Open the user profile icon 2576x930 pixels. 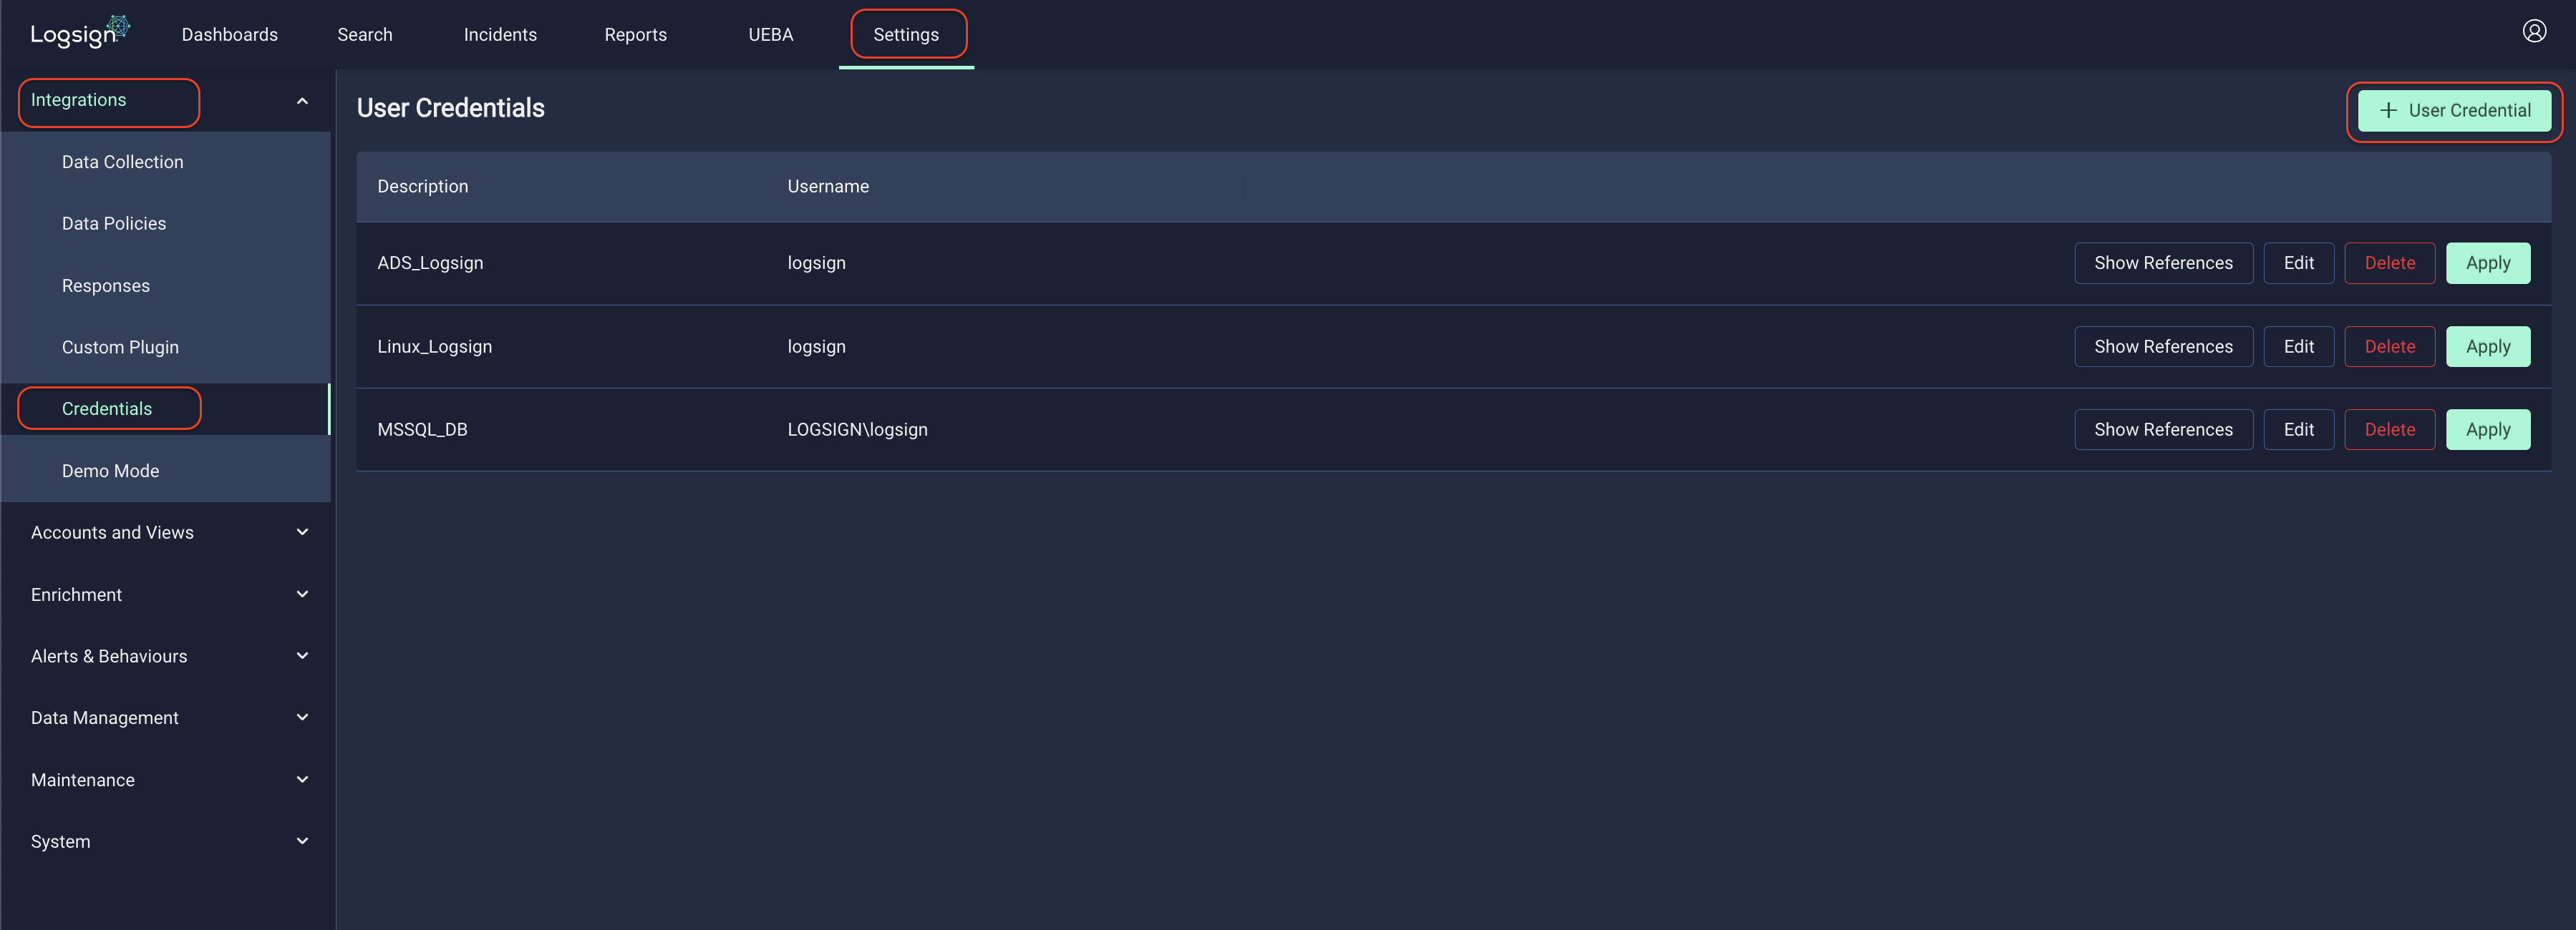point(2534,31)
